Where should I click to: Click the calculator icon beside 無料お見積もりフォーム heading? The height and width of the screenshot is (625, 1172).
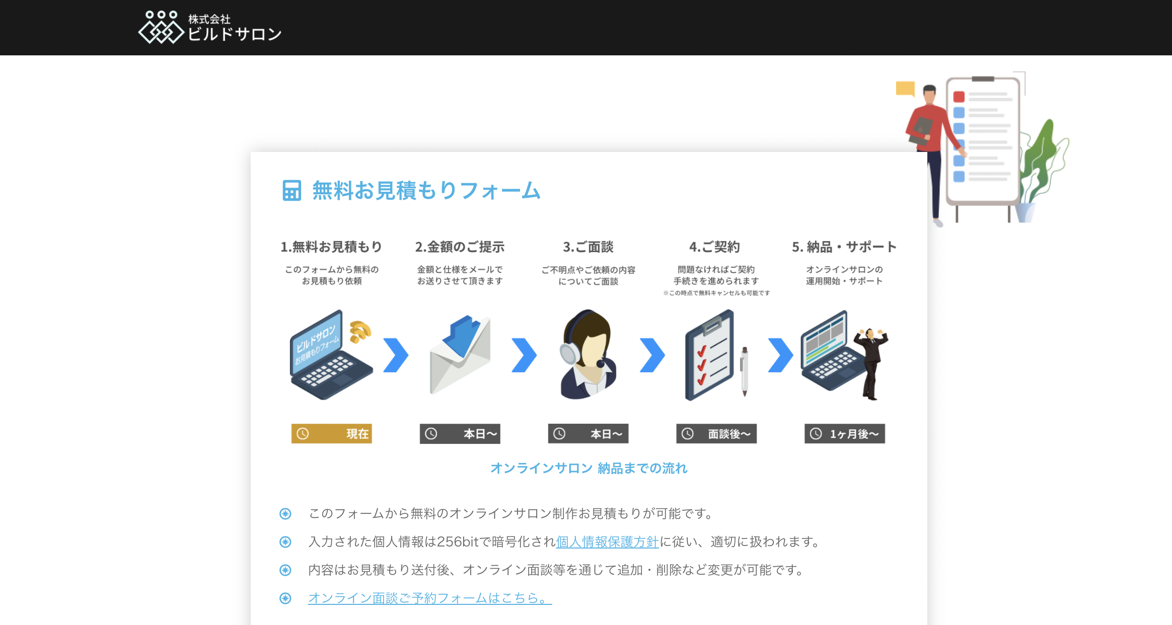tap(291, 191)
